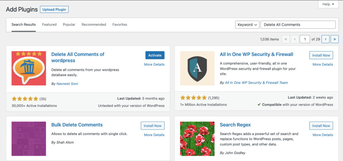Click the All In One WP Security shield icon

coord(197,68)
